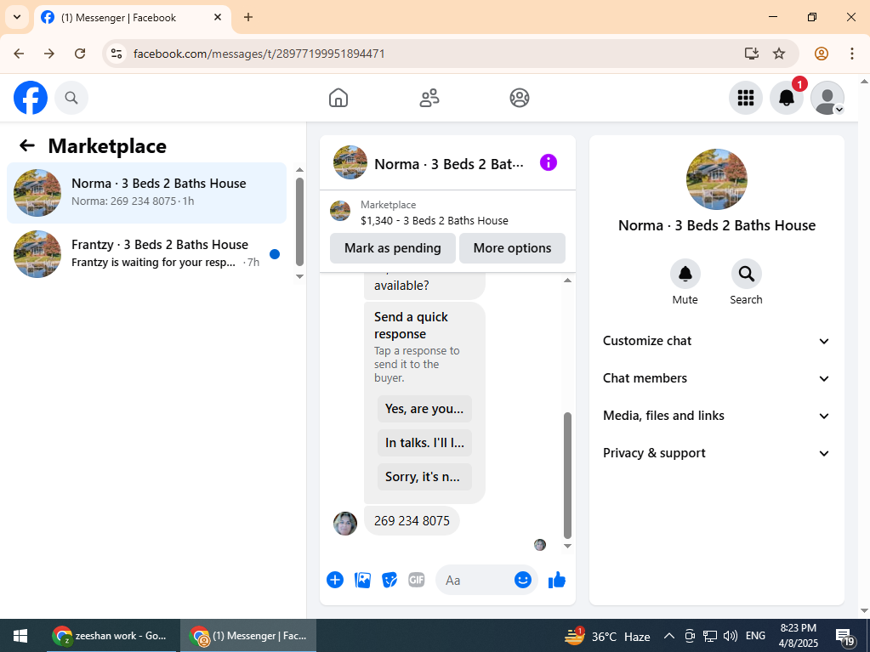The image size is (870, 652).
Task: Click message '269 234 8075'
Action: [412, 520]
